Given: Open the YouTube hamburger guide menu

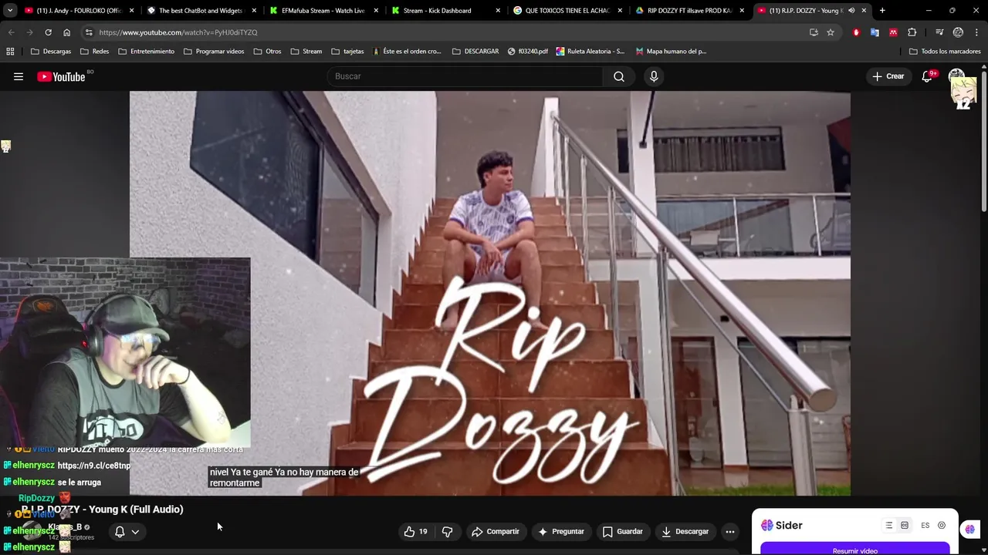Looking at the screenshot, I should click(x=19, y=76).
